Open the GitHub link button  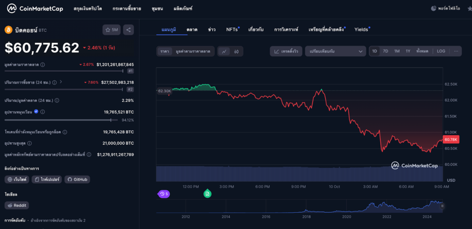77,179
